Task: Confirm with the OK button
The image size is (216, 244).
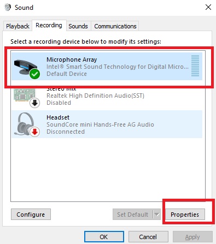Action: click(x=104, y=237)
